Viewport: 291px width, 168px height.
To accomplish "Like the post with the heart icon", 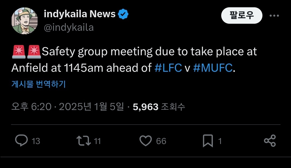I will [x=146, y=141].
